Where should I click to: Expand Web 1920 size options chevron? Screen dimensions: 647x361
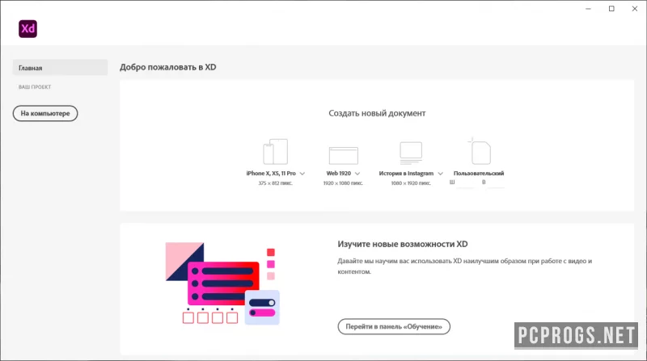[357, 174]
